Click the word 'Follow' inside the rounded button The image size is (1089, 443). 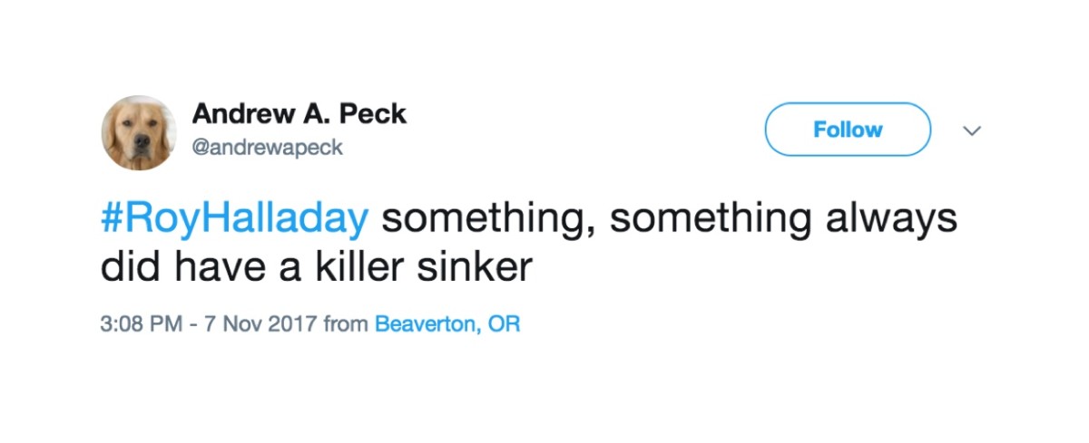848,130
